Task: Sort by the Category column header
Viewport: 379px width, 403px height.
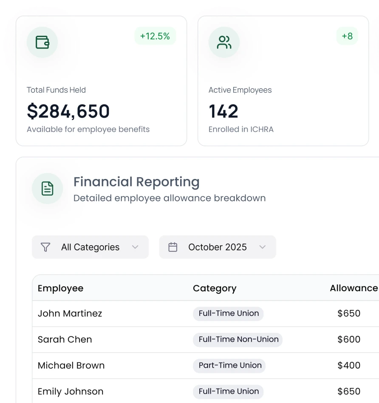Action: [215, 288]
